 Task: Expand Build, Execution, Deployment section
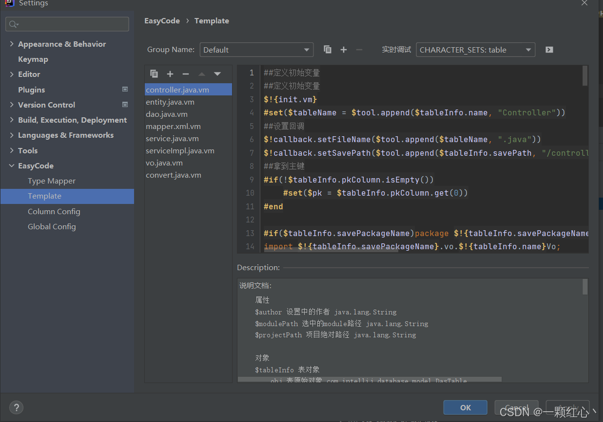tap(12, 120)
